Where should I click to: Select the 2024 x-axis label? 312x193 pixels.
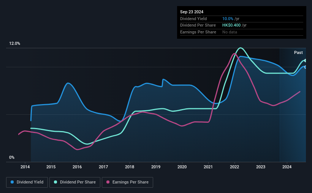pos(287,167)
